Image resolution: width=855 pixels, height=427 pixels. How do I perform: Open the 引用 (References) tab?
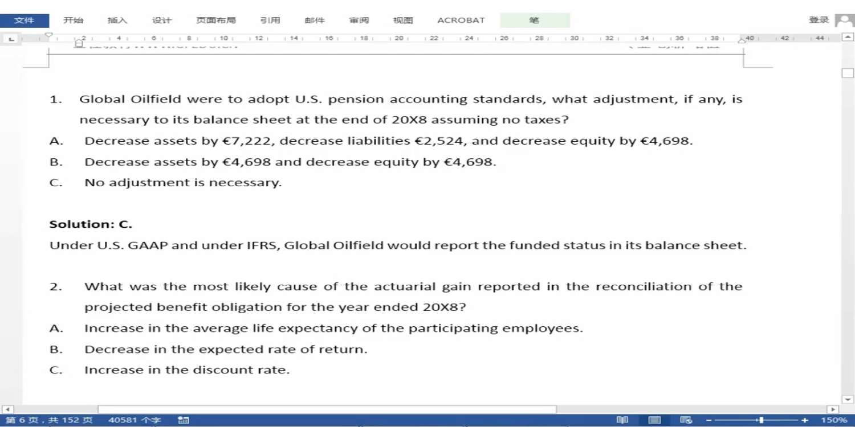click(x=270, y=20)
